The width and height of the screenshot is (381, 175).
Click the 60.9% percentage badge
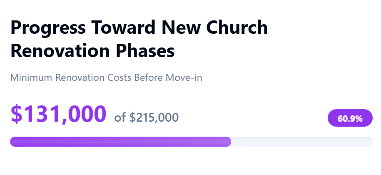pyautogui.click(x=350, y=118)
